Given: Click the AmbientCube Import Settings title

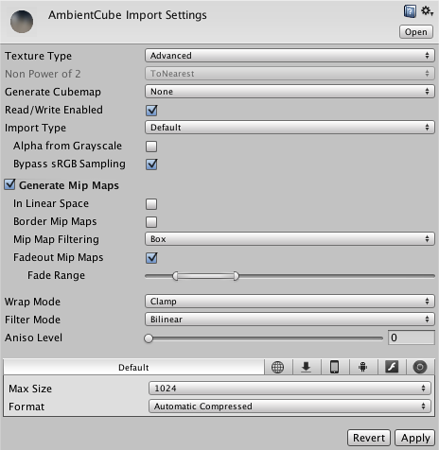Looking at the screenshot, I should 128,15.
